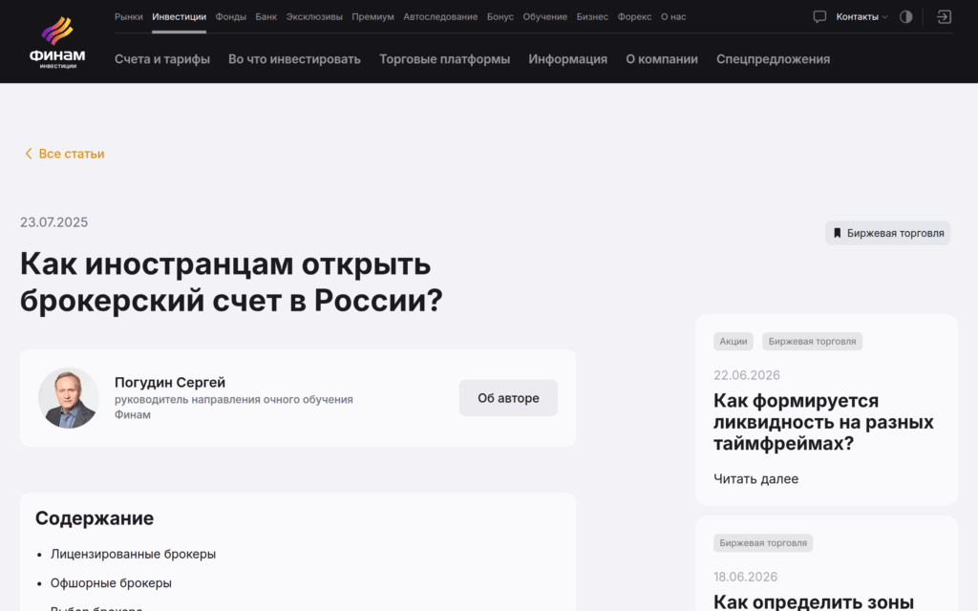Viewport: 978px width, 611px height.
Task: Open the chat message icon
Action: [819, 17]
